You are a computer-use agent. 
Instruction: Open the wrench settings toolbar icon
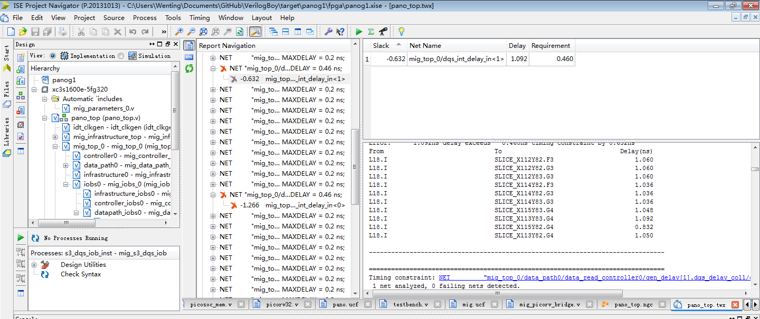tap(328, 32)
